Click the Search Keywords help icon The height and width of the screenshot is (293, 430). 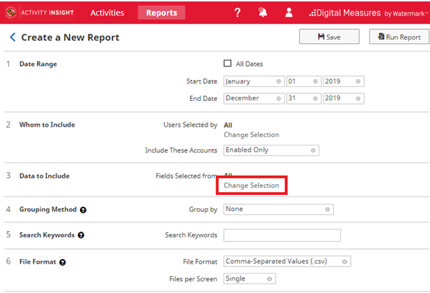pos(81,235)
